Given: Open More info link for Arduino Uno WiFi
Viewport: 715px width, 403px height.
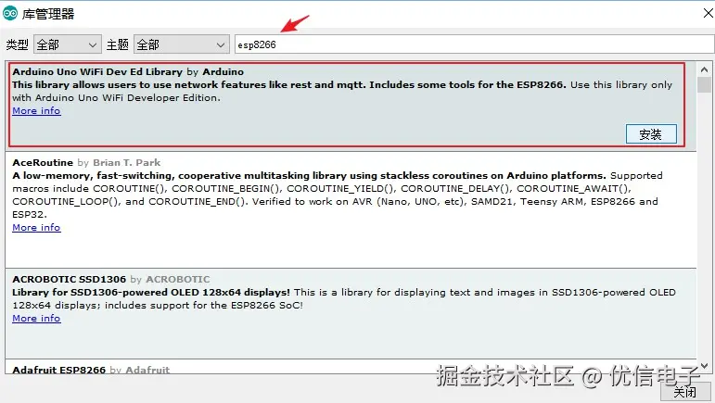Looking at the screenshot, I should pyautogui.click(x=36, y=111).
